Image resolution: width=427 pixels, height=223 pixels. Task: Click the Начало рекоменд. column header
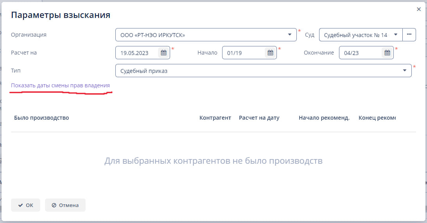pyautogui.click(x=324, y=118)
